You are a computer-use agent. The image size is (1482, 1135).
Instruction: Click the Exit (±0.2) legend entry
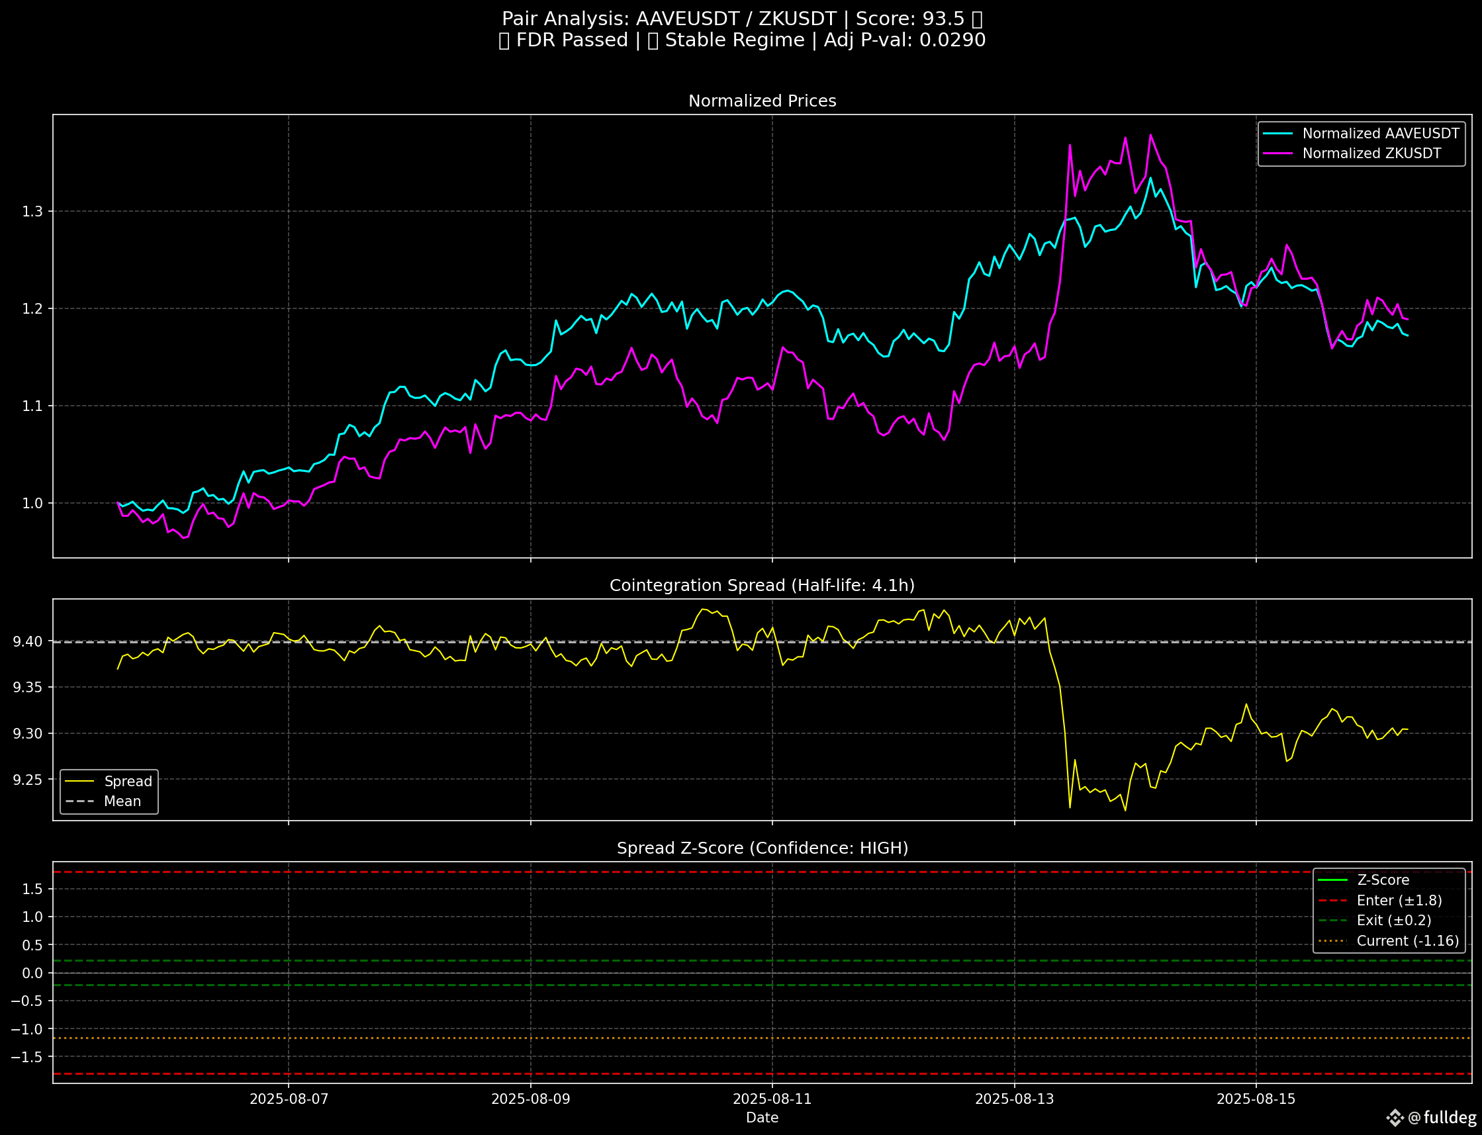[x=1393, y=920]
